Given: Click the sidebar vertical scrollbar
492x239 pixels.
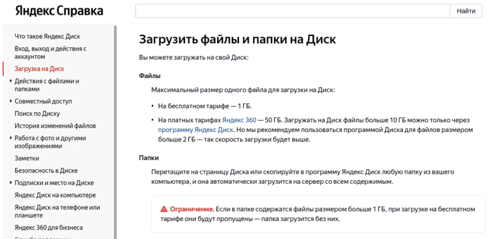Looking at the screenshot, I should tap(115, 132).
